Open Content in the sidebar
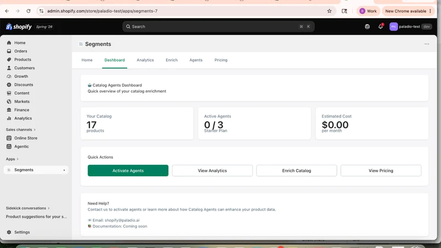The image size is (441, 248). point(21,93)
